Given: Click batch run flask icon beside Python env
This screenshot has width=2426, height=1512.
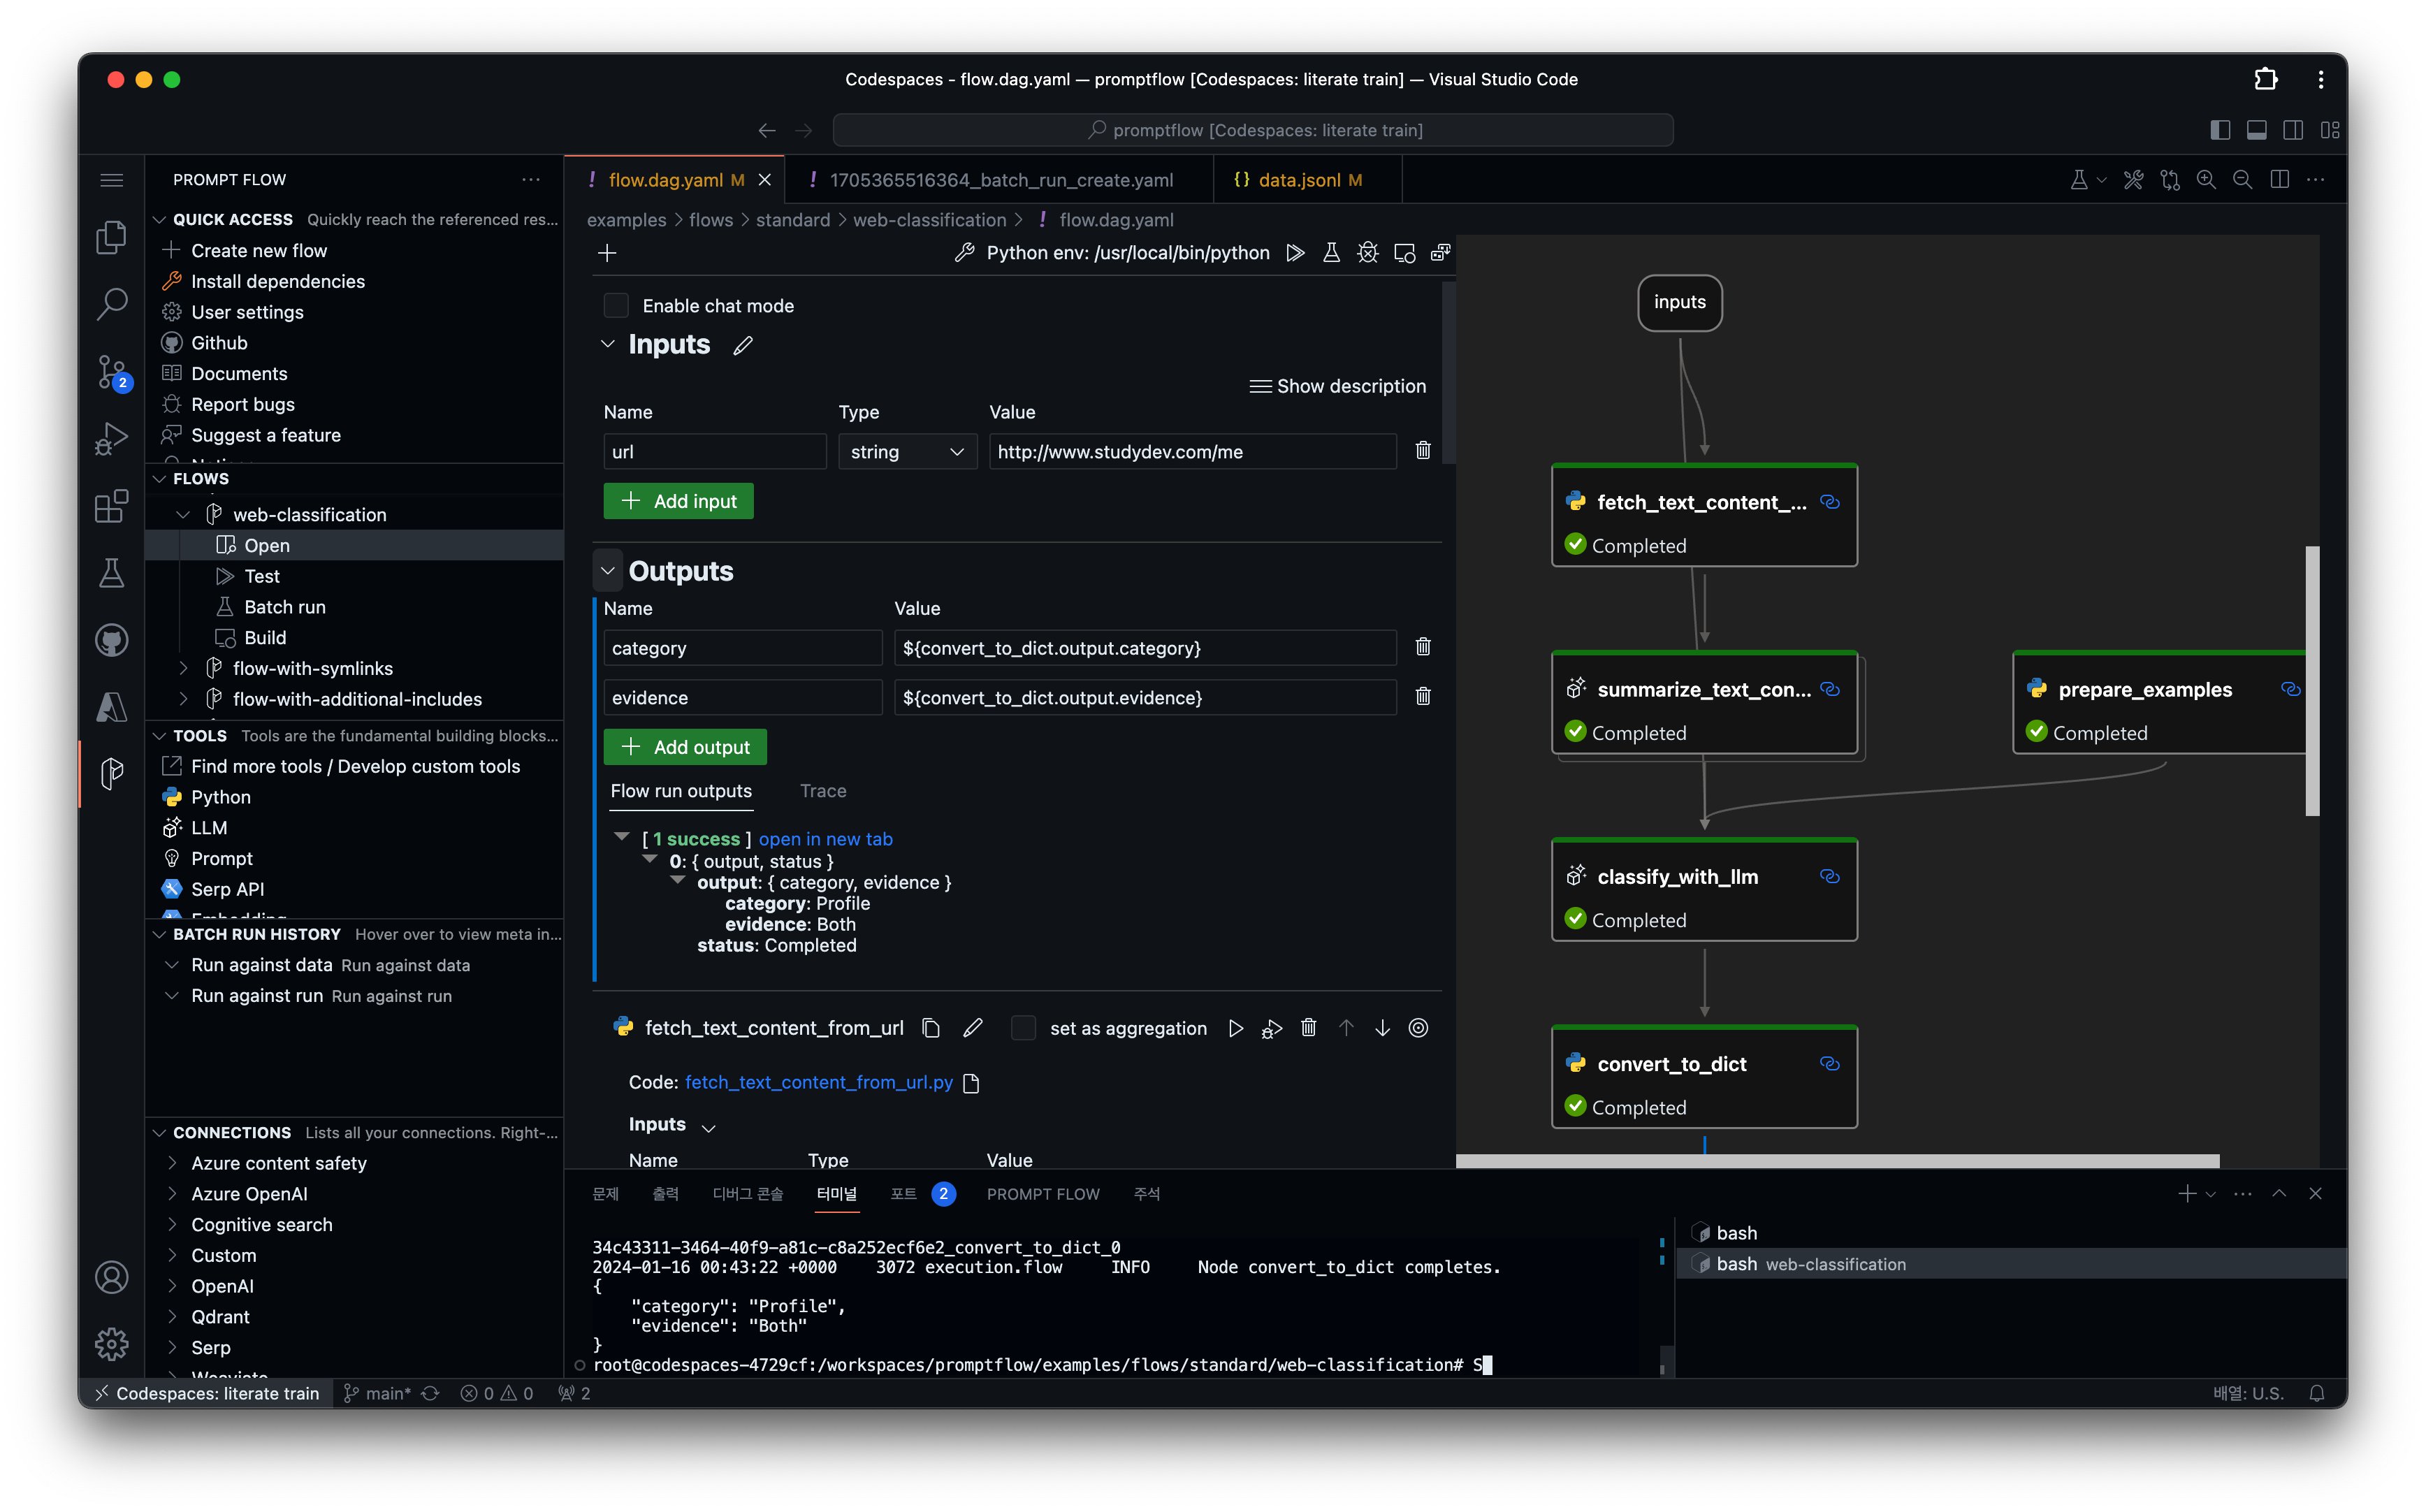Looking at the screenshot, I should point(1331,253).
